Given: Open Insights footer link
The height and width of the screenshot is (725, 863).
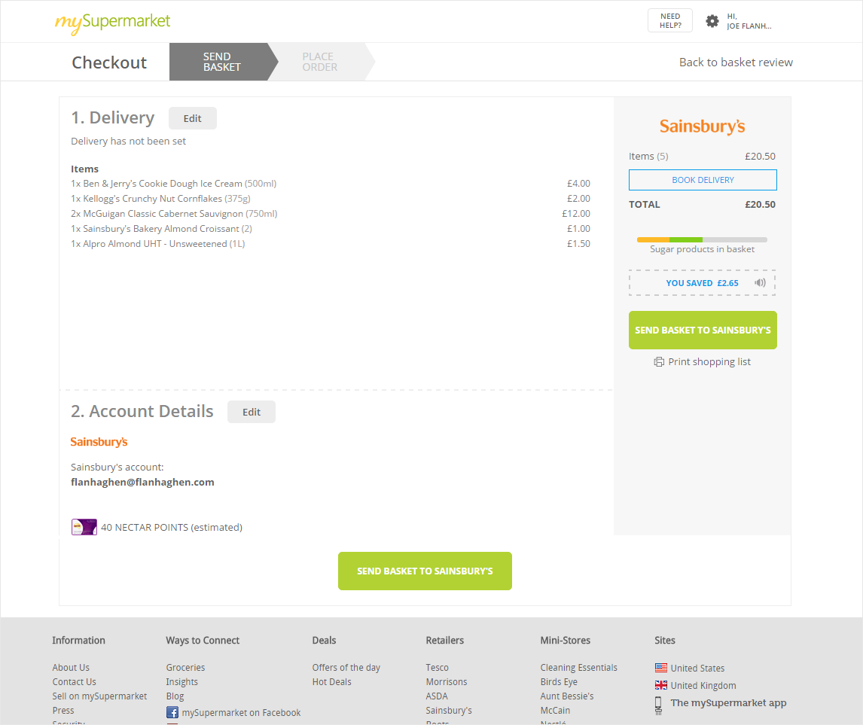Looking at the screenshot, I should [182, 682].
